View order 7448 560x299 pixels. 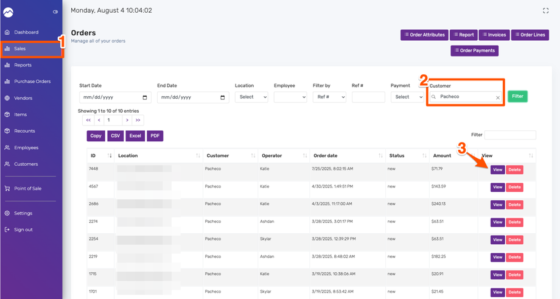[497, 170]
